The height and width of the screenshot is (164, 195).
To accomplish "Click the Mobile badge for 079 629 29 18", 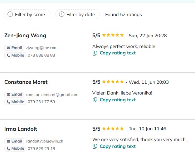I will 15,149.
